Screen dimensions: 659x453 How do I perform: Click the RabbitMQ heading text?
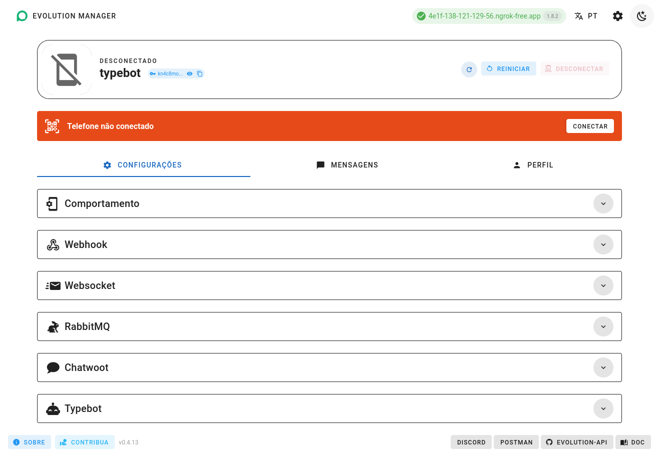click(87, 326)
